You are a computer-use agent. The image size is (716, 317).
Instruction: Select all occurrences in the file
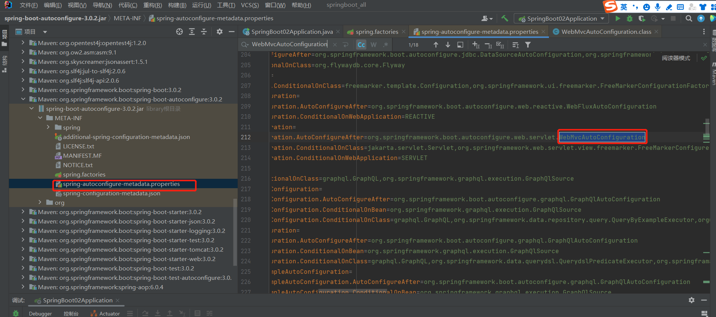click(500, 45)
